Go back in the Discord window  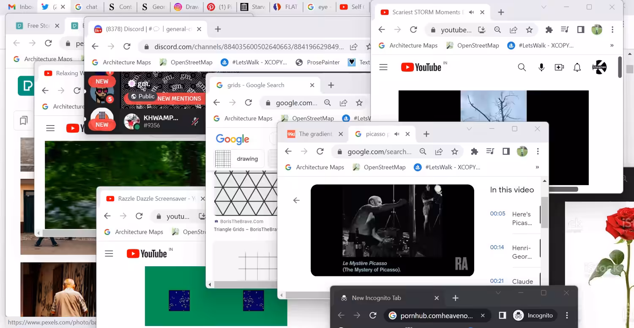point(95,46)
